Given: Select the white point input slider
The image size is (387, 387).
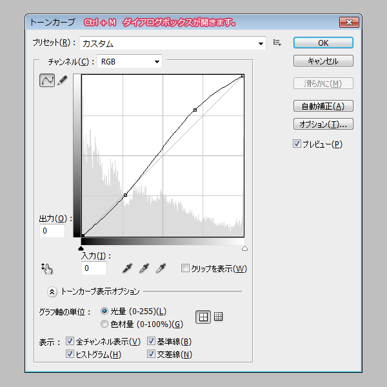Looking at the screenshot, I should pyautogui.click(x=244, y=248).
